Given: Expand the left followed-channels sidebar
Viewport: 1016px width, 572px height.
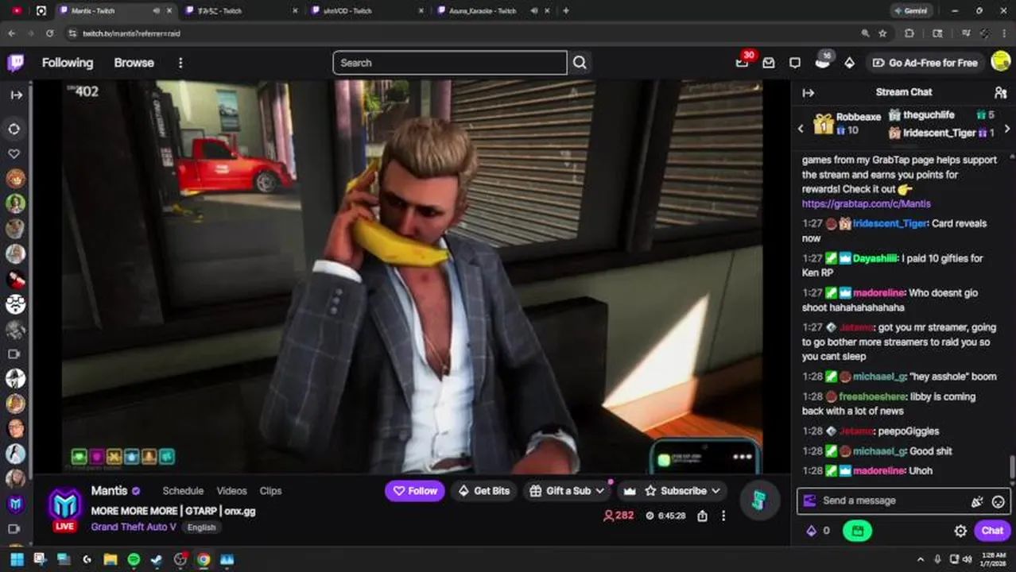Looking at the screenshot, I should [16, 95].
